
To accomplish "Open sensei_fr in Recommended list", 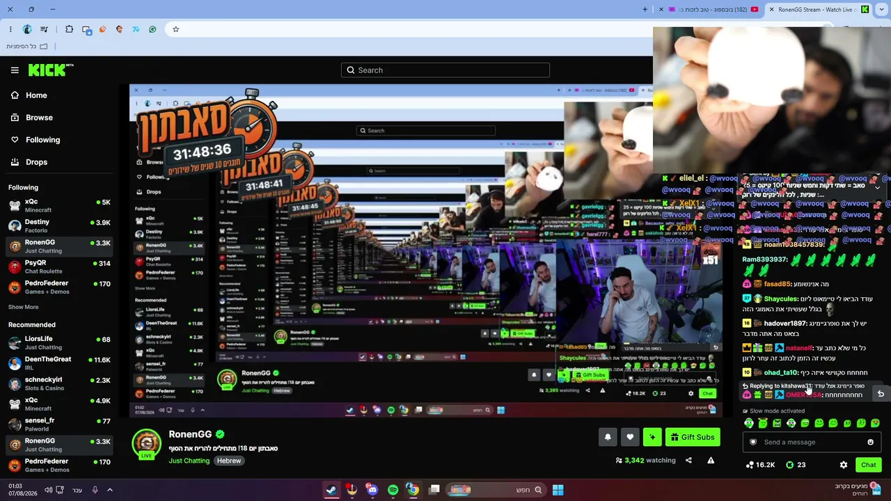I will click(x=59, y=424).
